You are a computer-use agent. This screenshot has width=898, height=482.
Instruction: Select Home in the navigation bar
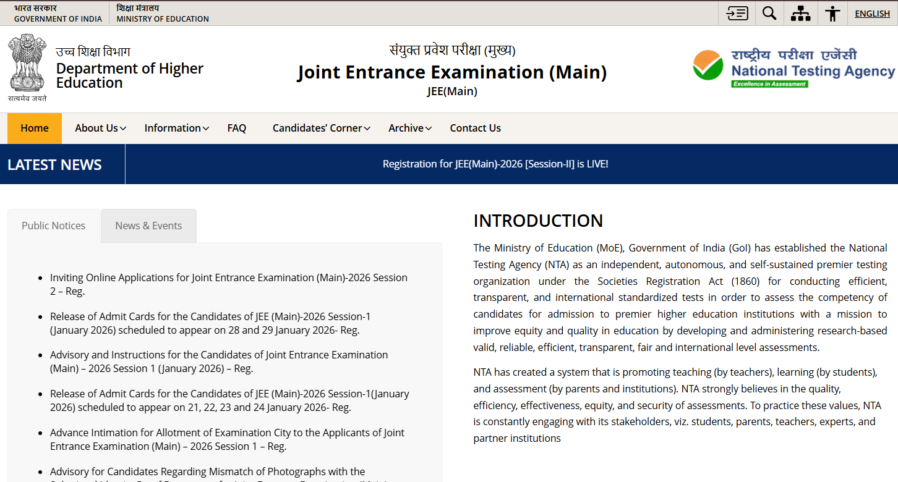[34, 128]
